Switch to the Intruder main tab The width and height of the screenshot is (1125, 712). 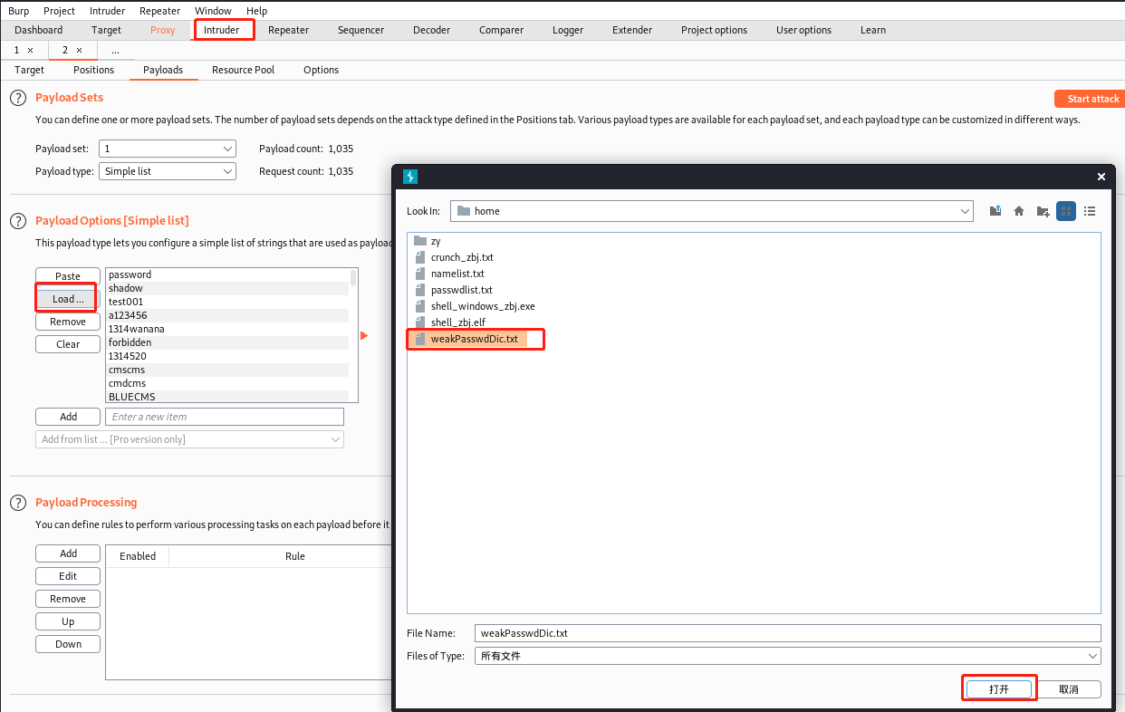click(222, 30)
